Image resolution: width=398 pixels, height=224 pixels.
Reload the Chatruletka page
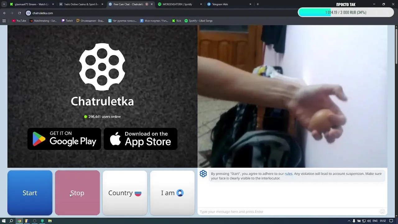19,13
